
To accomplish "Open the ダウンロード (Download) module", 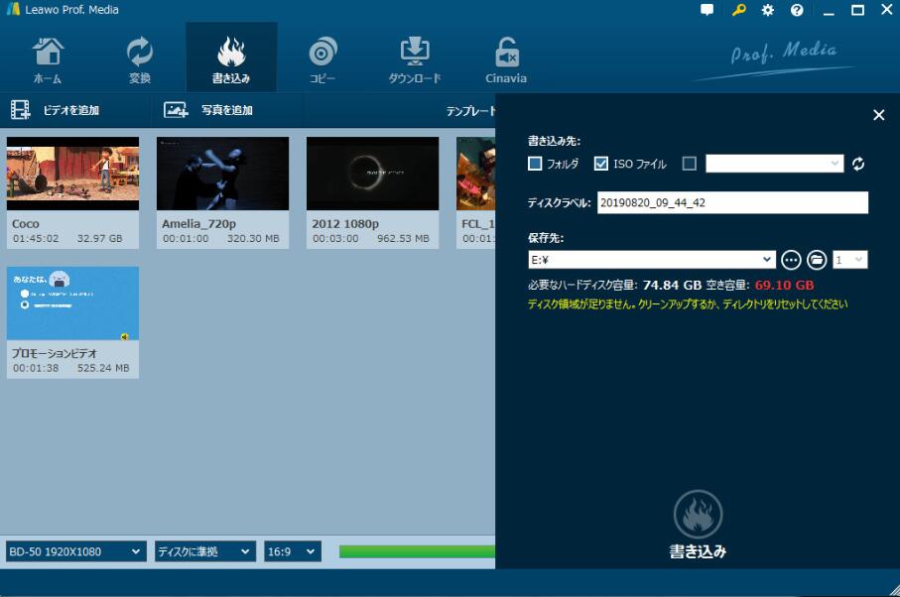I will click(x=414, y=58).
